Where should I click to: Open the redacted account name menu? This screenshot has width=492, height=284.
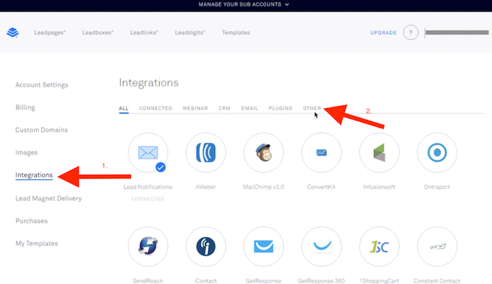[457, 33]
